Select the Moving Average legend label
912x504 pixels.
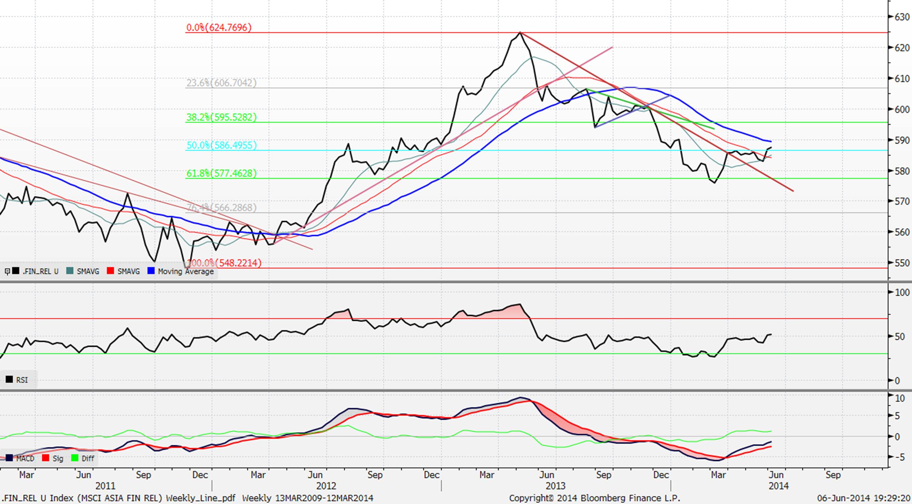186,271
